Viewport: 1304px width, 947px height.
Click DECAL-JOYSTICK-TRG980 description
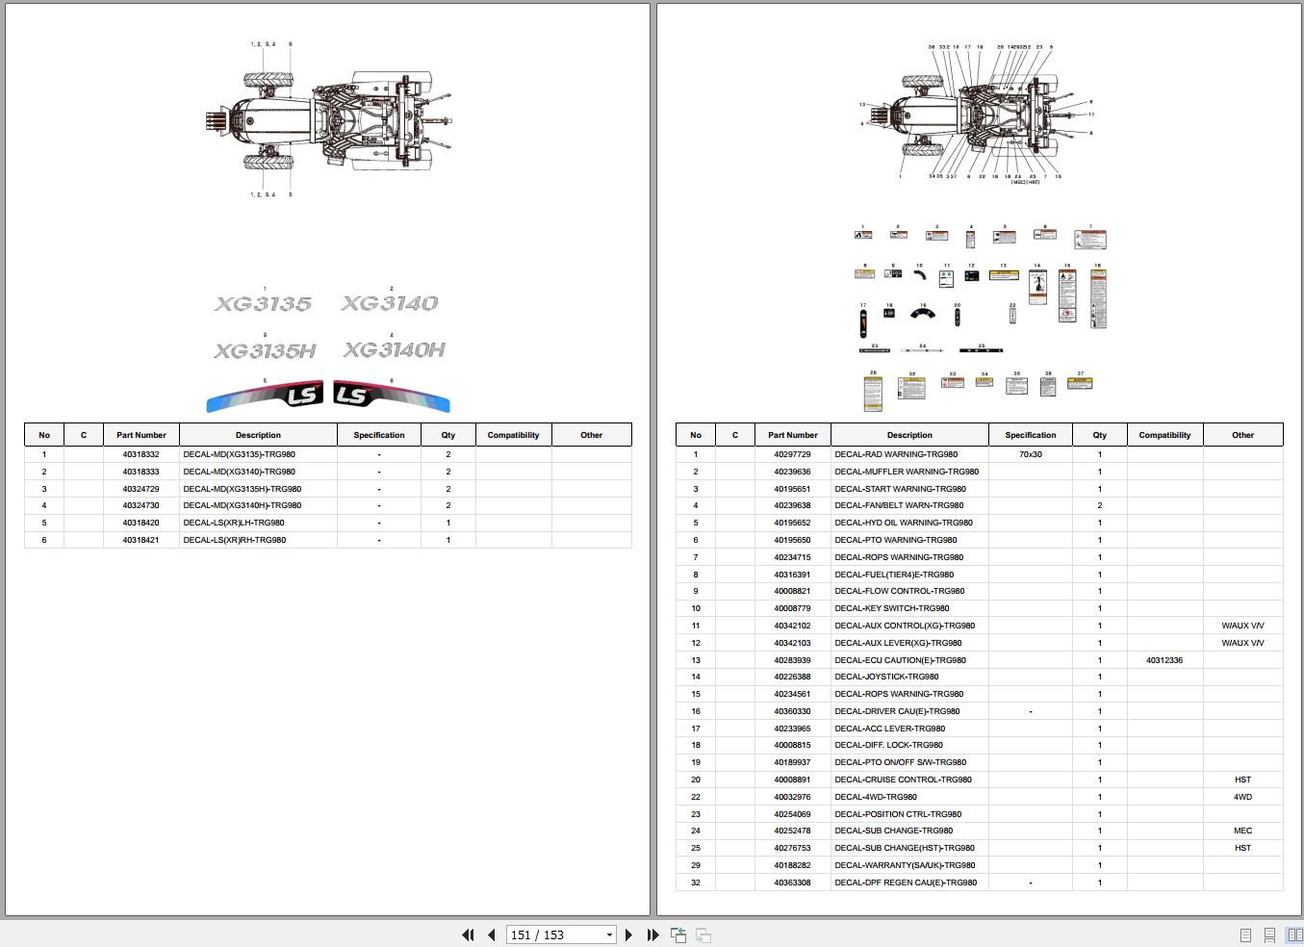coord(886,677)
